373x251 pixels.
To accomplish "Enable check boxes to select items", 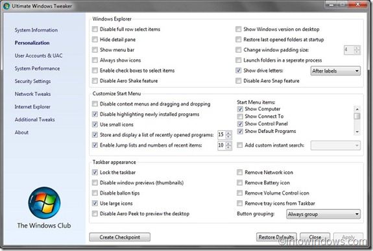I will tap(95, 71).
